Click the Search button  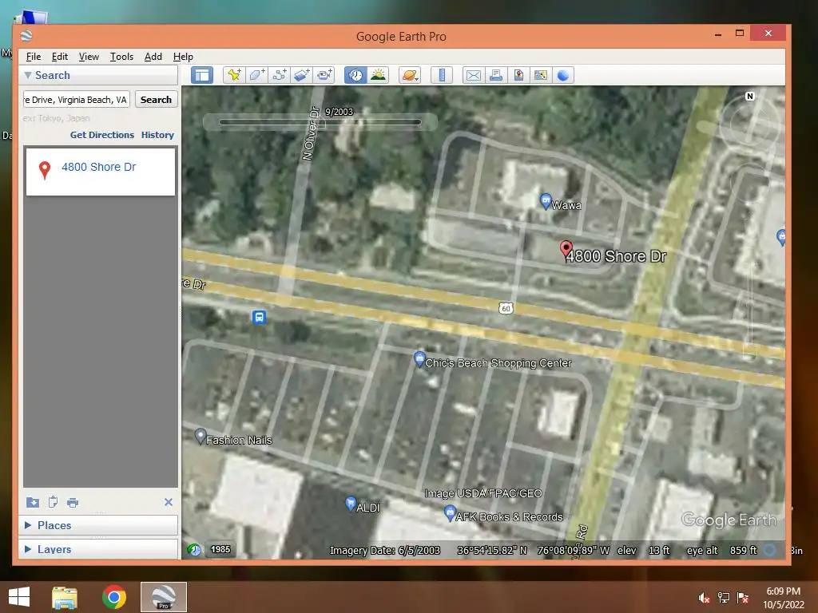(x=156, y=100)
